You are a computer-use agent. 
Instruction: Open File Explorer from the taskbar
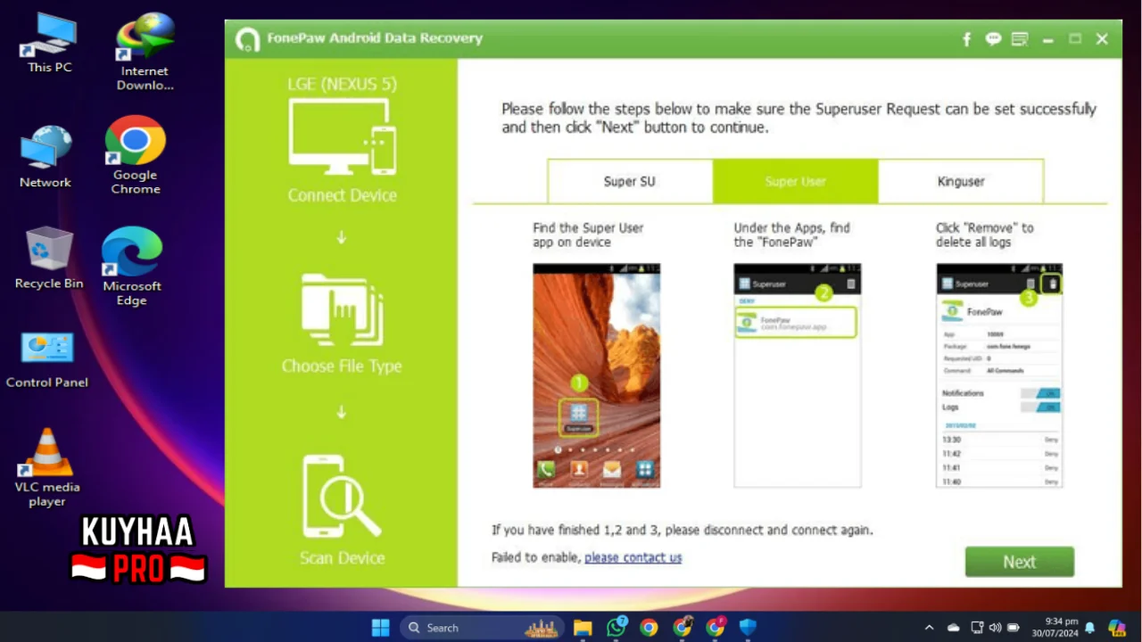583,628
